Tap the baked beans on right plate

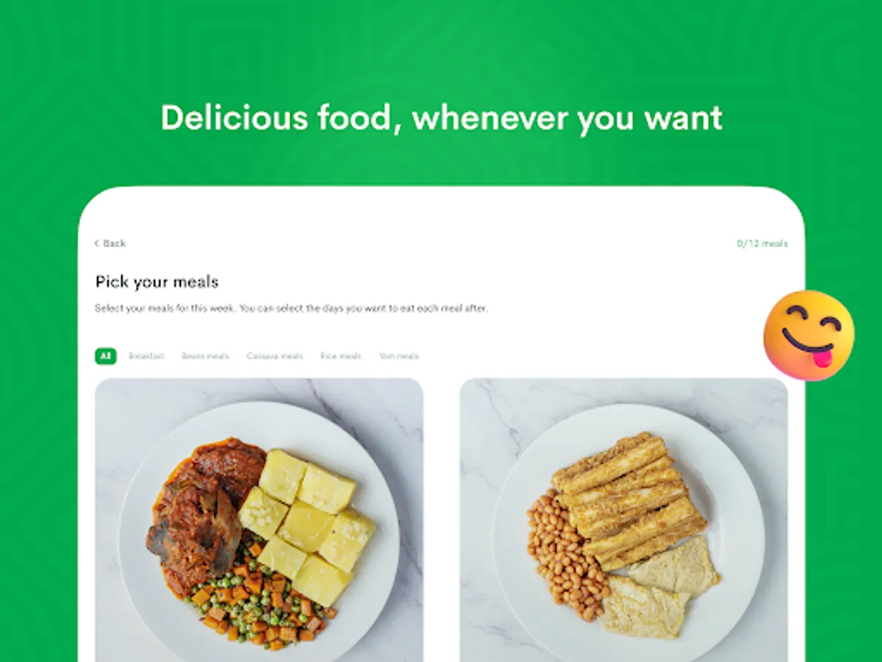pos(566,554)
